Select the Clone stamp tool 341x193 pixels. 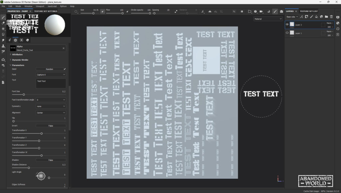point(3,46)
